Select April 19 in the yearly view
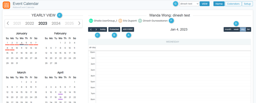256x103 pixels. pyautogui.click(x=60, y=97)
